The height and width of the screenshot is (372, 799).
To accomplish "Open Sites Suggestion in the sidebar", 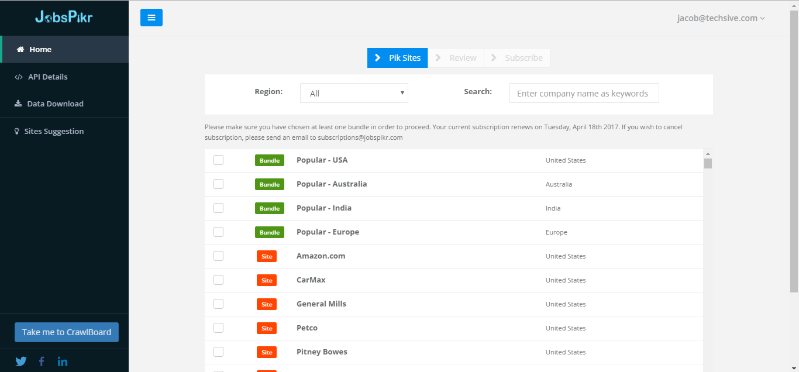I will click(54, 131).
